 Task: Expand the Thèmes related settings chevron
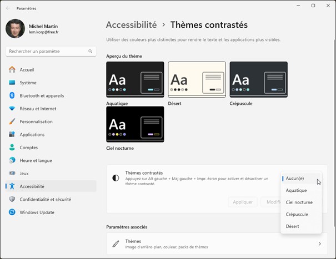coord(319,243)
